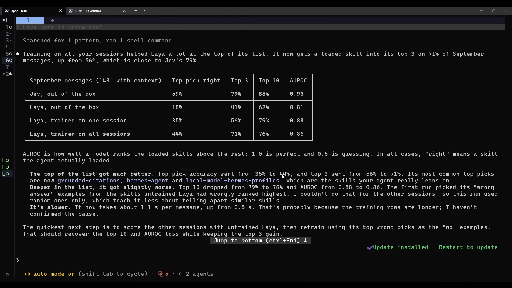Open the grounded-citations link
The width and height of the screenshot is (512, 288).
(x=89, y=181)
